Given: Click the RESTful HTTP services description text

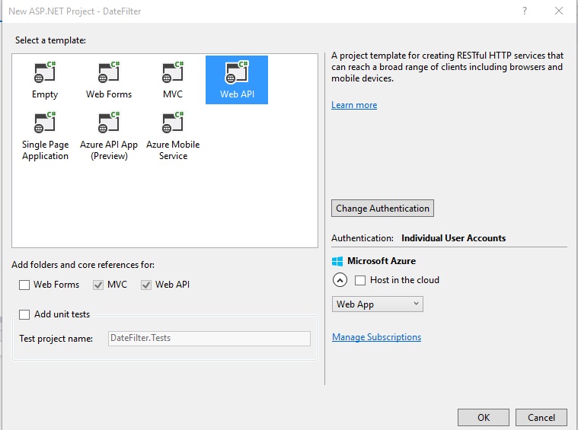Looking at the screenshot, I should click(447, 67).
